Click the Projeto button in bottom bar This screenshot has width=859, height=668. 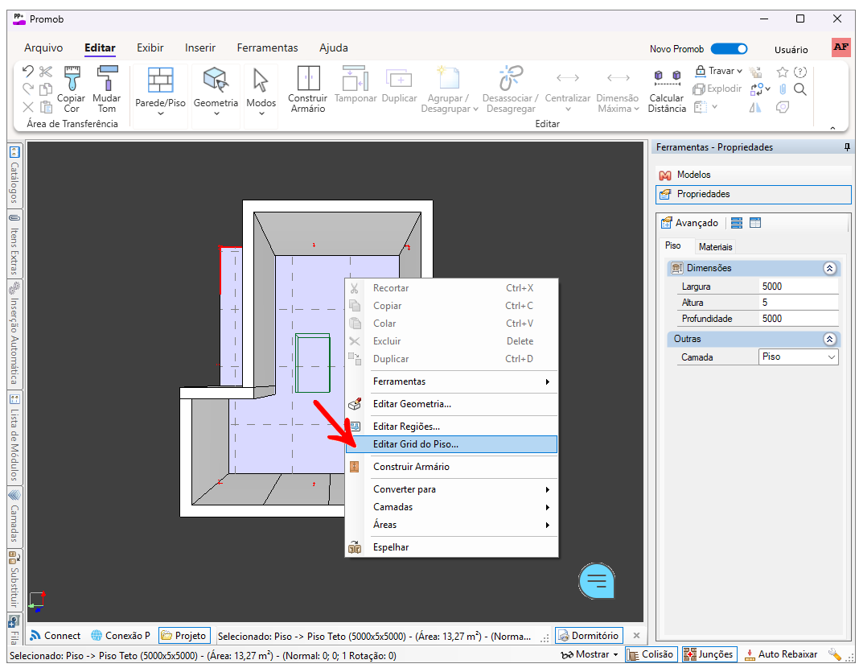tap(184, 636)
